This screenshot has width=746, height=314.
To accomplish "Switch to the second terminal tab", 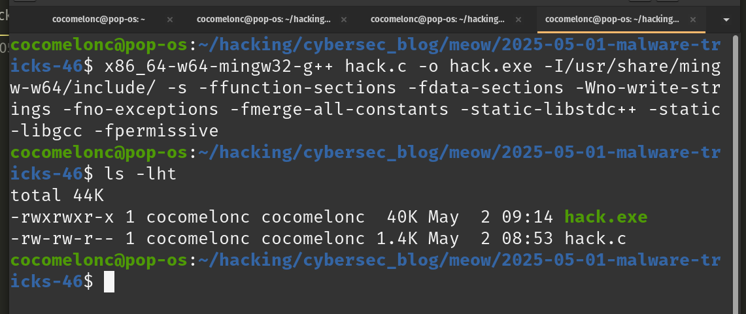I will coord(263,20).
